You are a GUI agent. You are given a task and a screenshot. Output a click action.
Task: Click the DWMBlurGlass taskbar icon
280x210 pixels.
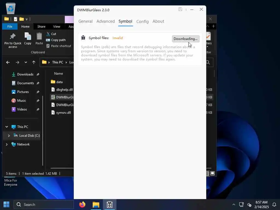(110, 205)
